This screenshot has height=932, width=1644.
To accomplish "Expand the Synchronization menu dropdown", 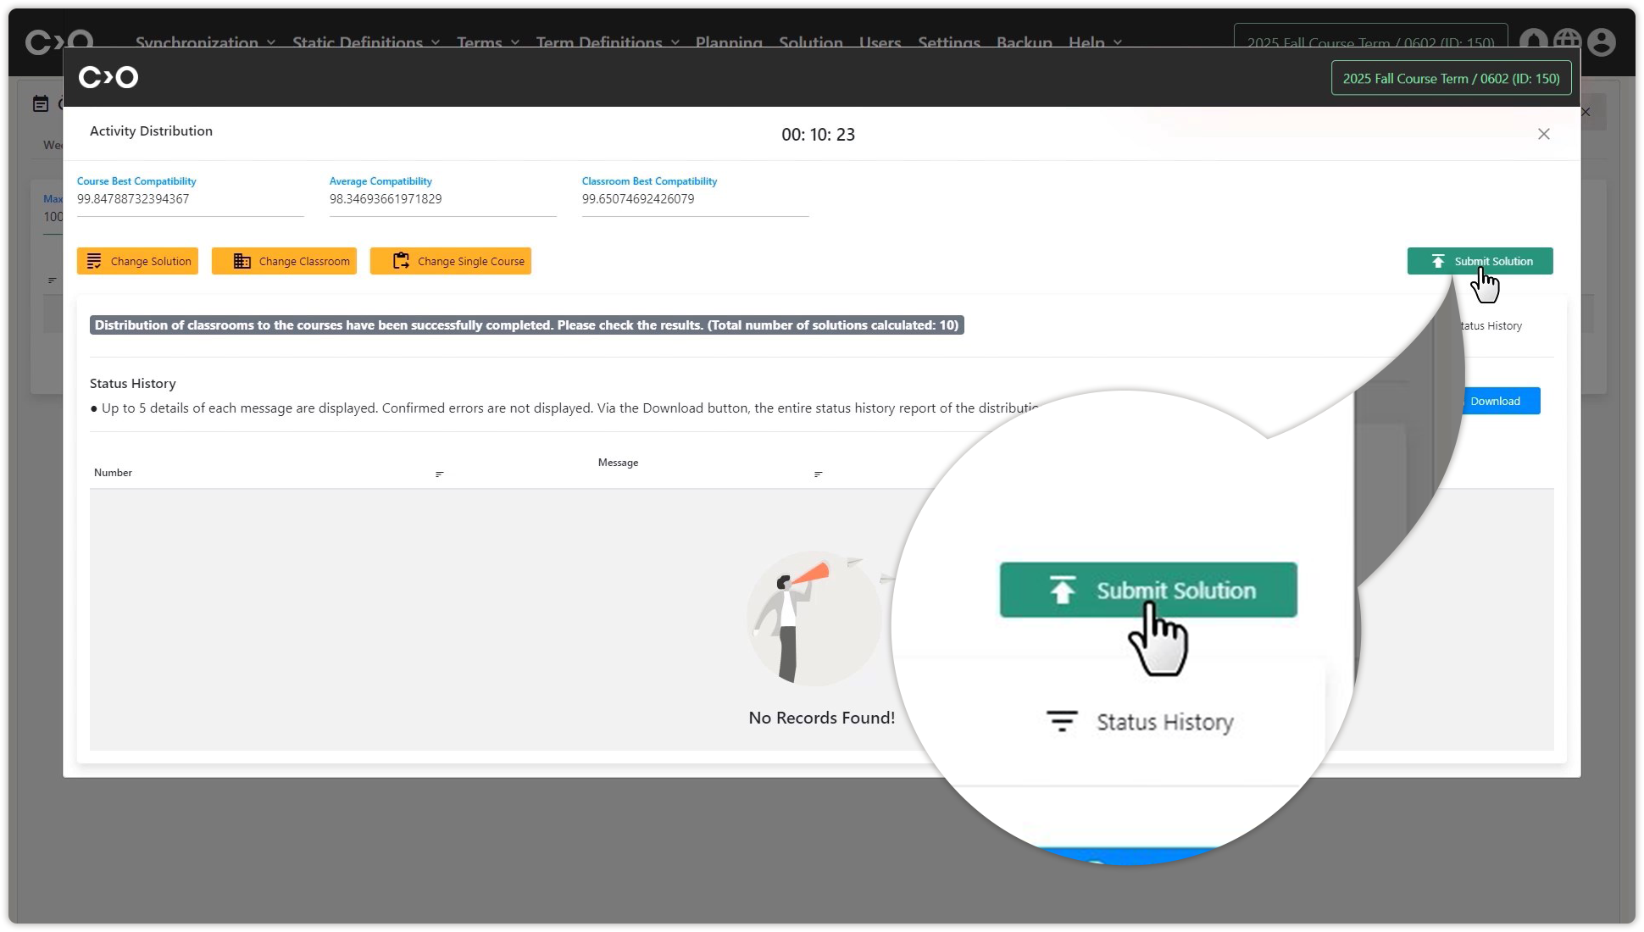I will coord(205,42).
